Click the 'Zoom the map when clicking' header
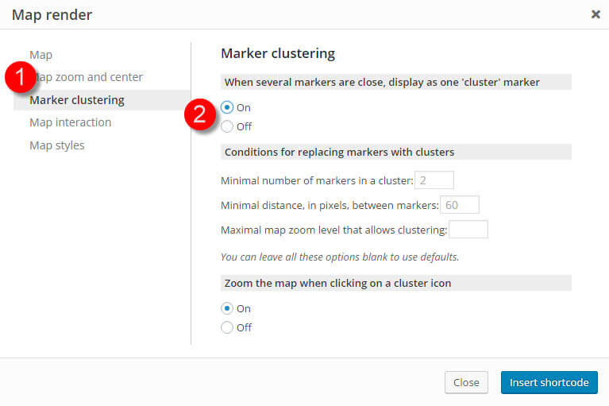 [x=396, y=283]
